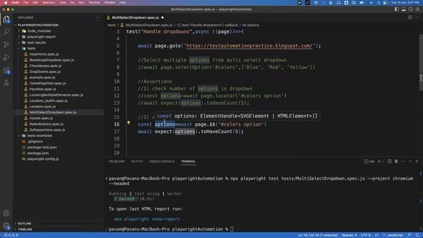
Task: Select the MultiSelectDropdown.spec.js editor tab
Action: (x=135, y=18)
